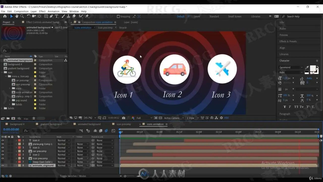Select the Zoom magnifier tool
Screen dimensions: 323x182
[22, 16]
